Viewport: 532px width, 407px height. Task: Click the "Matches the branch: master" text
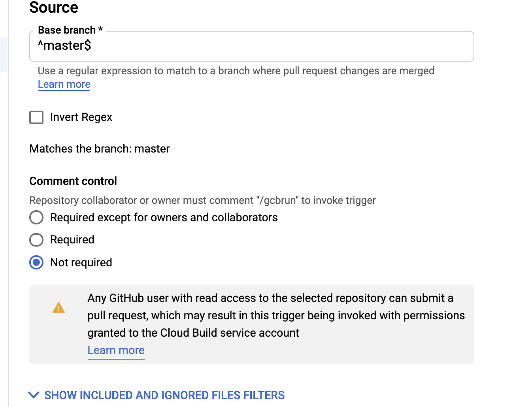(99, 149)
